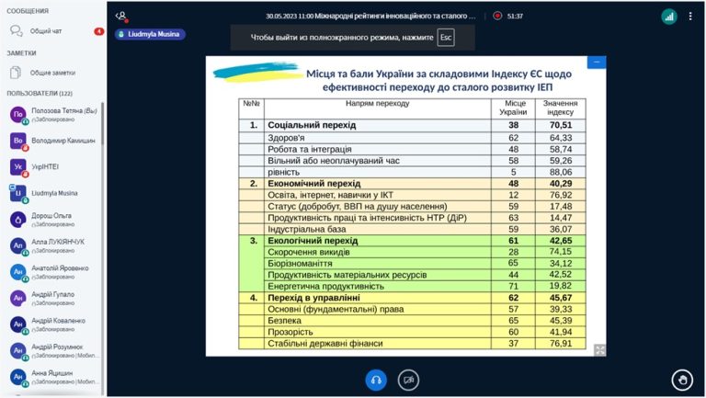Select user Андрій Гупало avatar

[x=18, y=298]
